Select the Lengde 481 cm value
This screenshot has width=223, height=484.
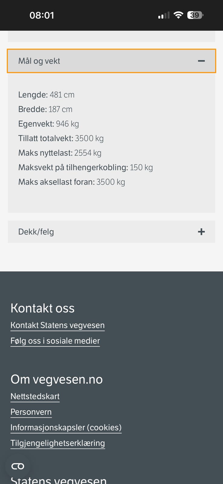tap(62, 95)
